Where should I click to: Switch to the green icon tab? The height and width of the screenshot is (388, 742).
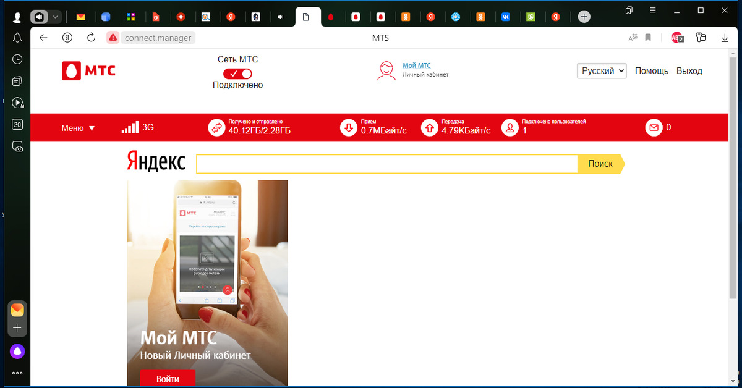(531, 17)
